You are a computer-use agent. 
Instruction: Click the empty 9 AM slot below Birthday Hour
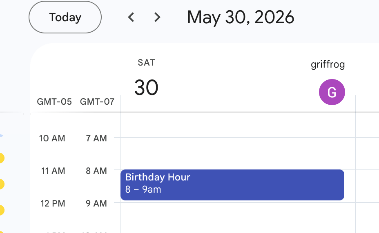[x=238, y=218]
